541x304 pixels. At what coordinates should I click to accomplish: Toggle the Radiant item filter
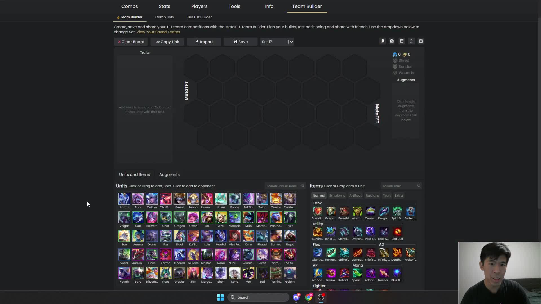point(372,195)
